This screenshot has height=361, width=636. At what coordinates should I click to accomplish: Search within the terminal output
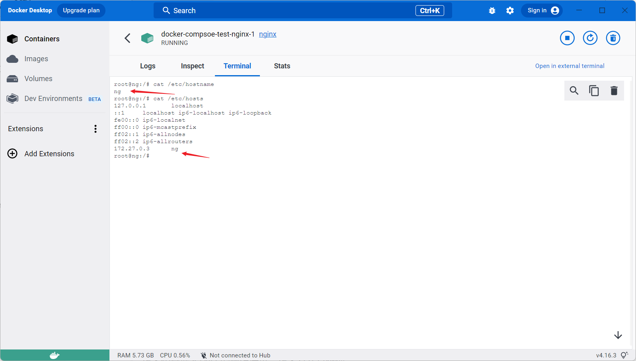pos(574,91)
